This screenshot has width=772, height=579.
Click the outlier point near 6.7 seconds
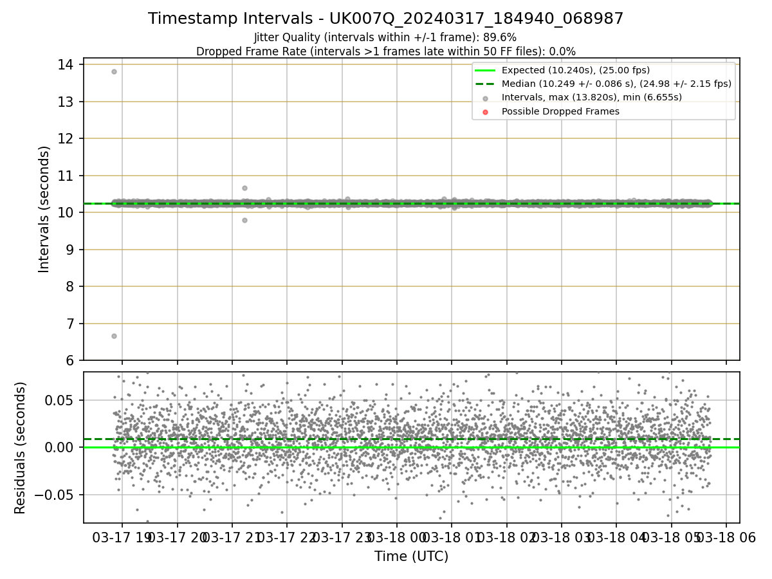114,336
